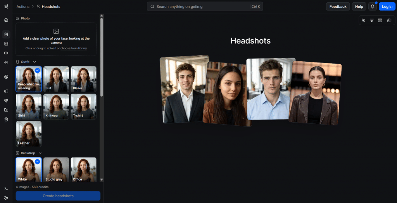Collapse the Outfit section chevron
This screenshot has height=203, width=397.
click(x=35, y=62)
